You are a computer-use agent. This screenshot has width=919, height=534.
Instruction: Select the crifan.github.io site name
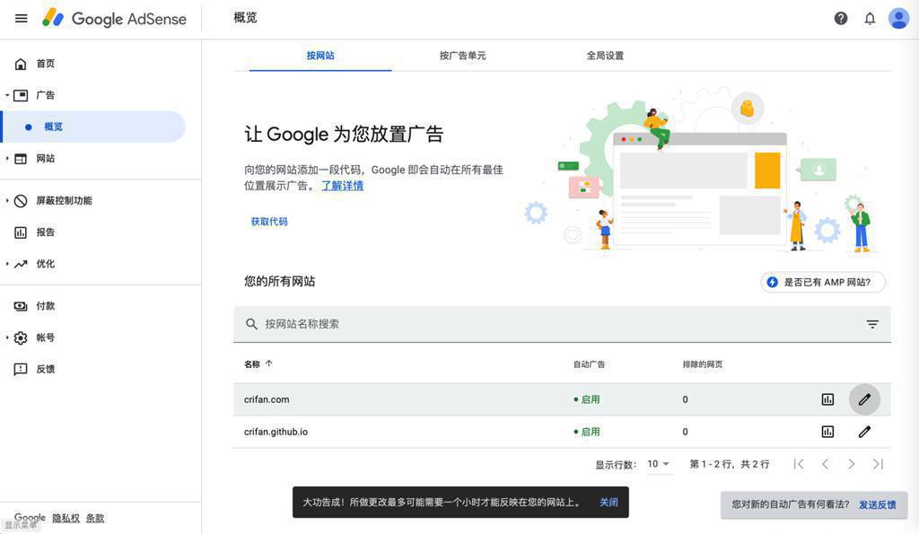point(276,432)
